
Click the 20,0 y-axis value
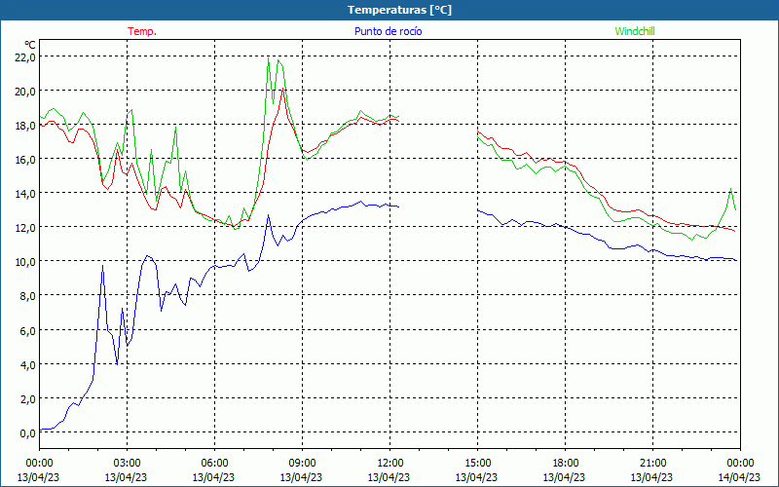click(26, 92)
